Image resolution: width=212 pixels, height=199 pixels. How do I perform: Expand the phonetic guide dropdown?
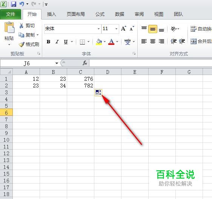click(x=134, y=41)
